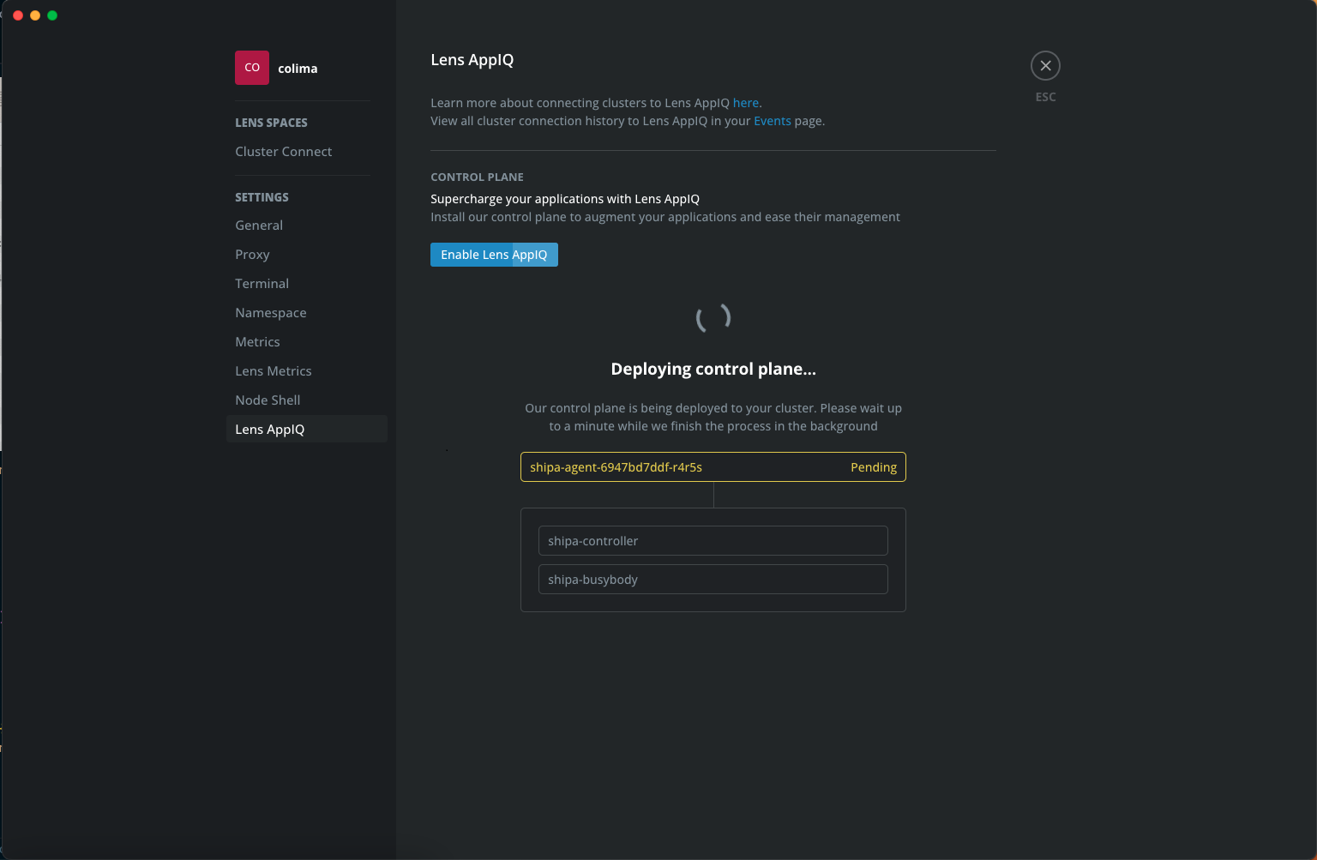Select Node Shell settings
The height and width of the screenshot is (860, 1317).
268,400
